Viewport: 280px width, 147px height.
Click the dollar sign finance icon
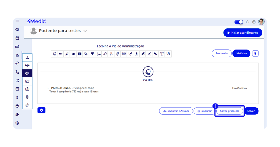pos(17,98)
